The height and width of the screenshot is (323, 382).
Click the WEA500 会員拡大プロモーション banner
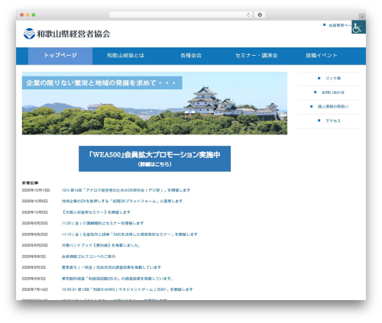tap(154, 159)
